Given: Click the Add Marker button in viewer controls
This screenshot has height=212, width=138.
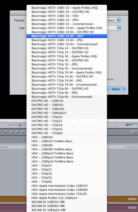Looking at the screenshot, I should [23, 132].
